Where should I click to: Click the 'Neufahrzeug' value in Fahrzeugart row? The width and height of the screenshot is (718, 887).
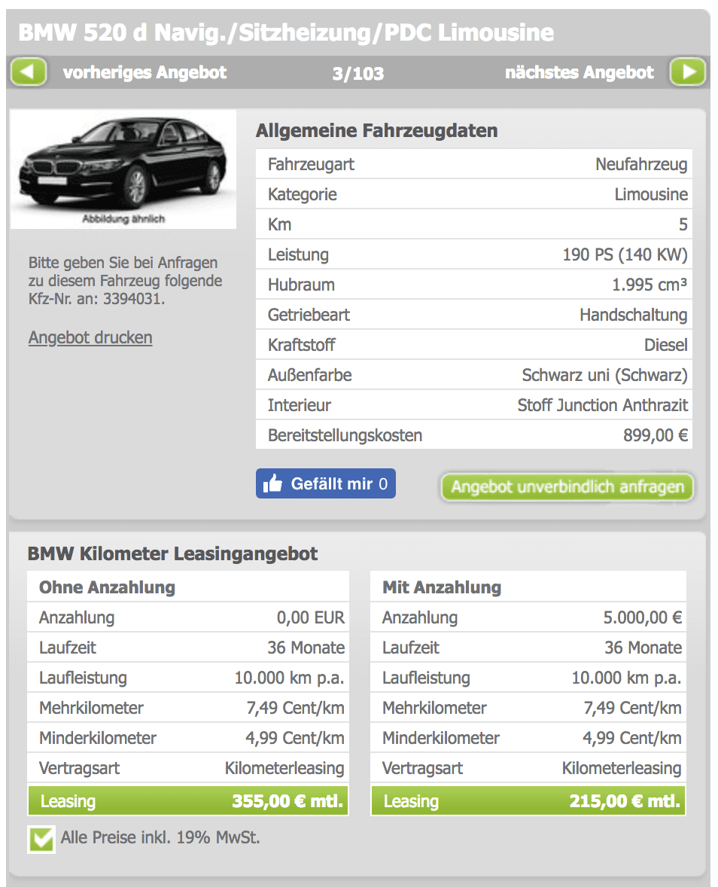[x=641, y=165]
